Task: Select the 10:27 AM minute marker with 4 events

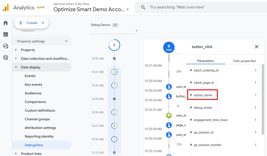Action: (114, 126)
